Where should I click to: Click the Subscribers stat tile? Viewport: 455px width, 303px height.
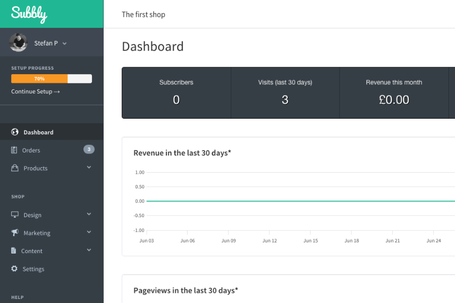176,93
